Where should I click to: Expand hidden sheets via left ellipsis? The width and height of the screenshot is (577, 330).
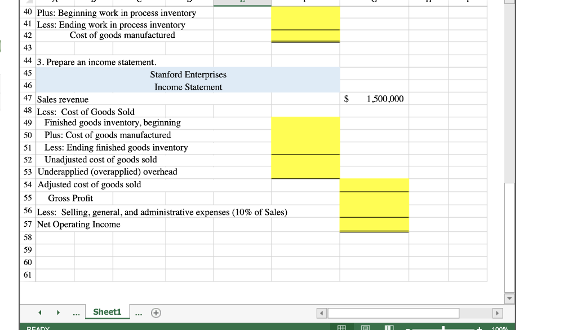click(x=76, y=312)
